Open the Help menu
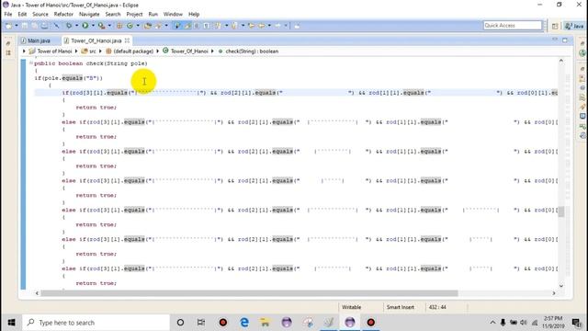This screenshot has width=588, height=331. 194,15
